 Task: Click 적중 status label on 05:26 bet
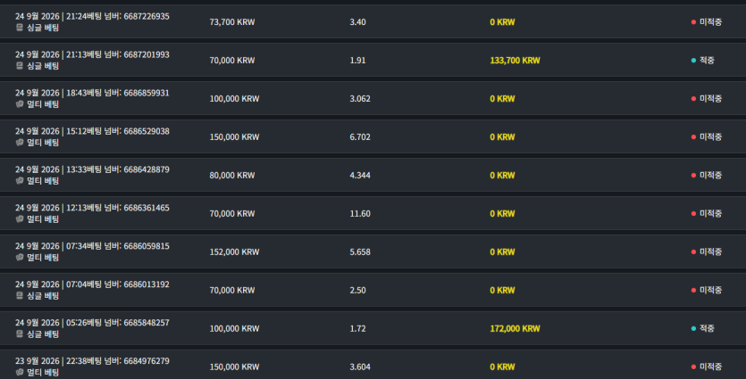click(707, 328)
